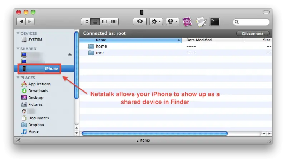The height and width of the screenshot is (163, 286).
Task: Switch to column view
Action: (104, 21)
